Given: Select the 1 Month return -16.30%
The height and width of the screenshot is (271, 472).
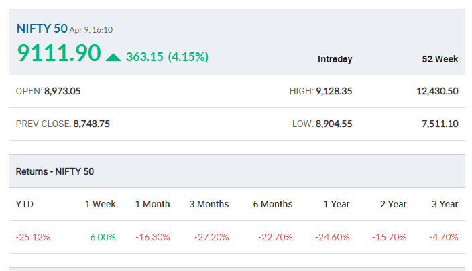Looking at the screenshot, I should [153, 237].
